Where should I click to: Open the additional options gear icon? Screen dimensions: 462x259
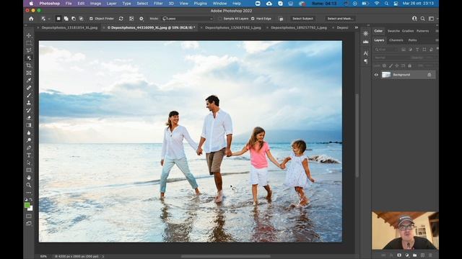coord(141,19)
